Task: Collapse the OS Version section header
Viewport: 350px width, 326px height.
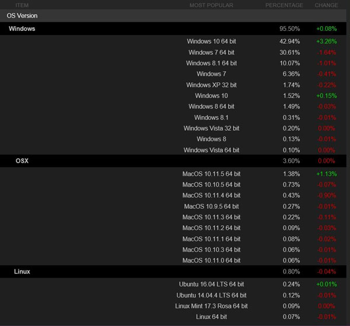Action: 173,16
